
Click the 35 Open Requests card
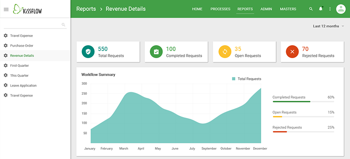(x=245, y=52)
